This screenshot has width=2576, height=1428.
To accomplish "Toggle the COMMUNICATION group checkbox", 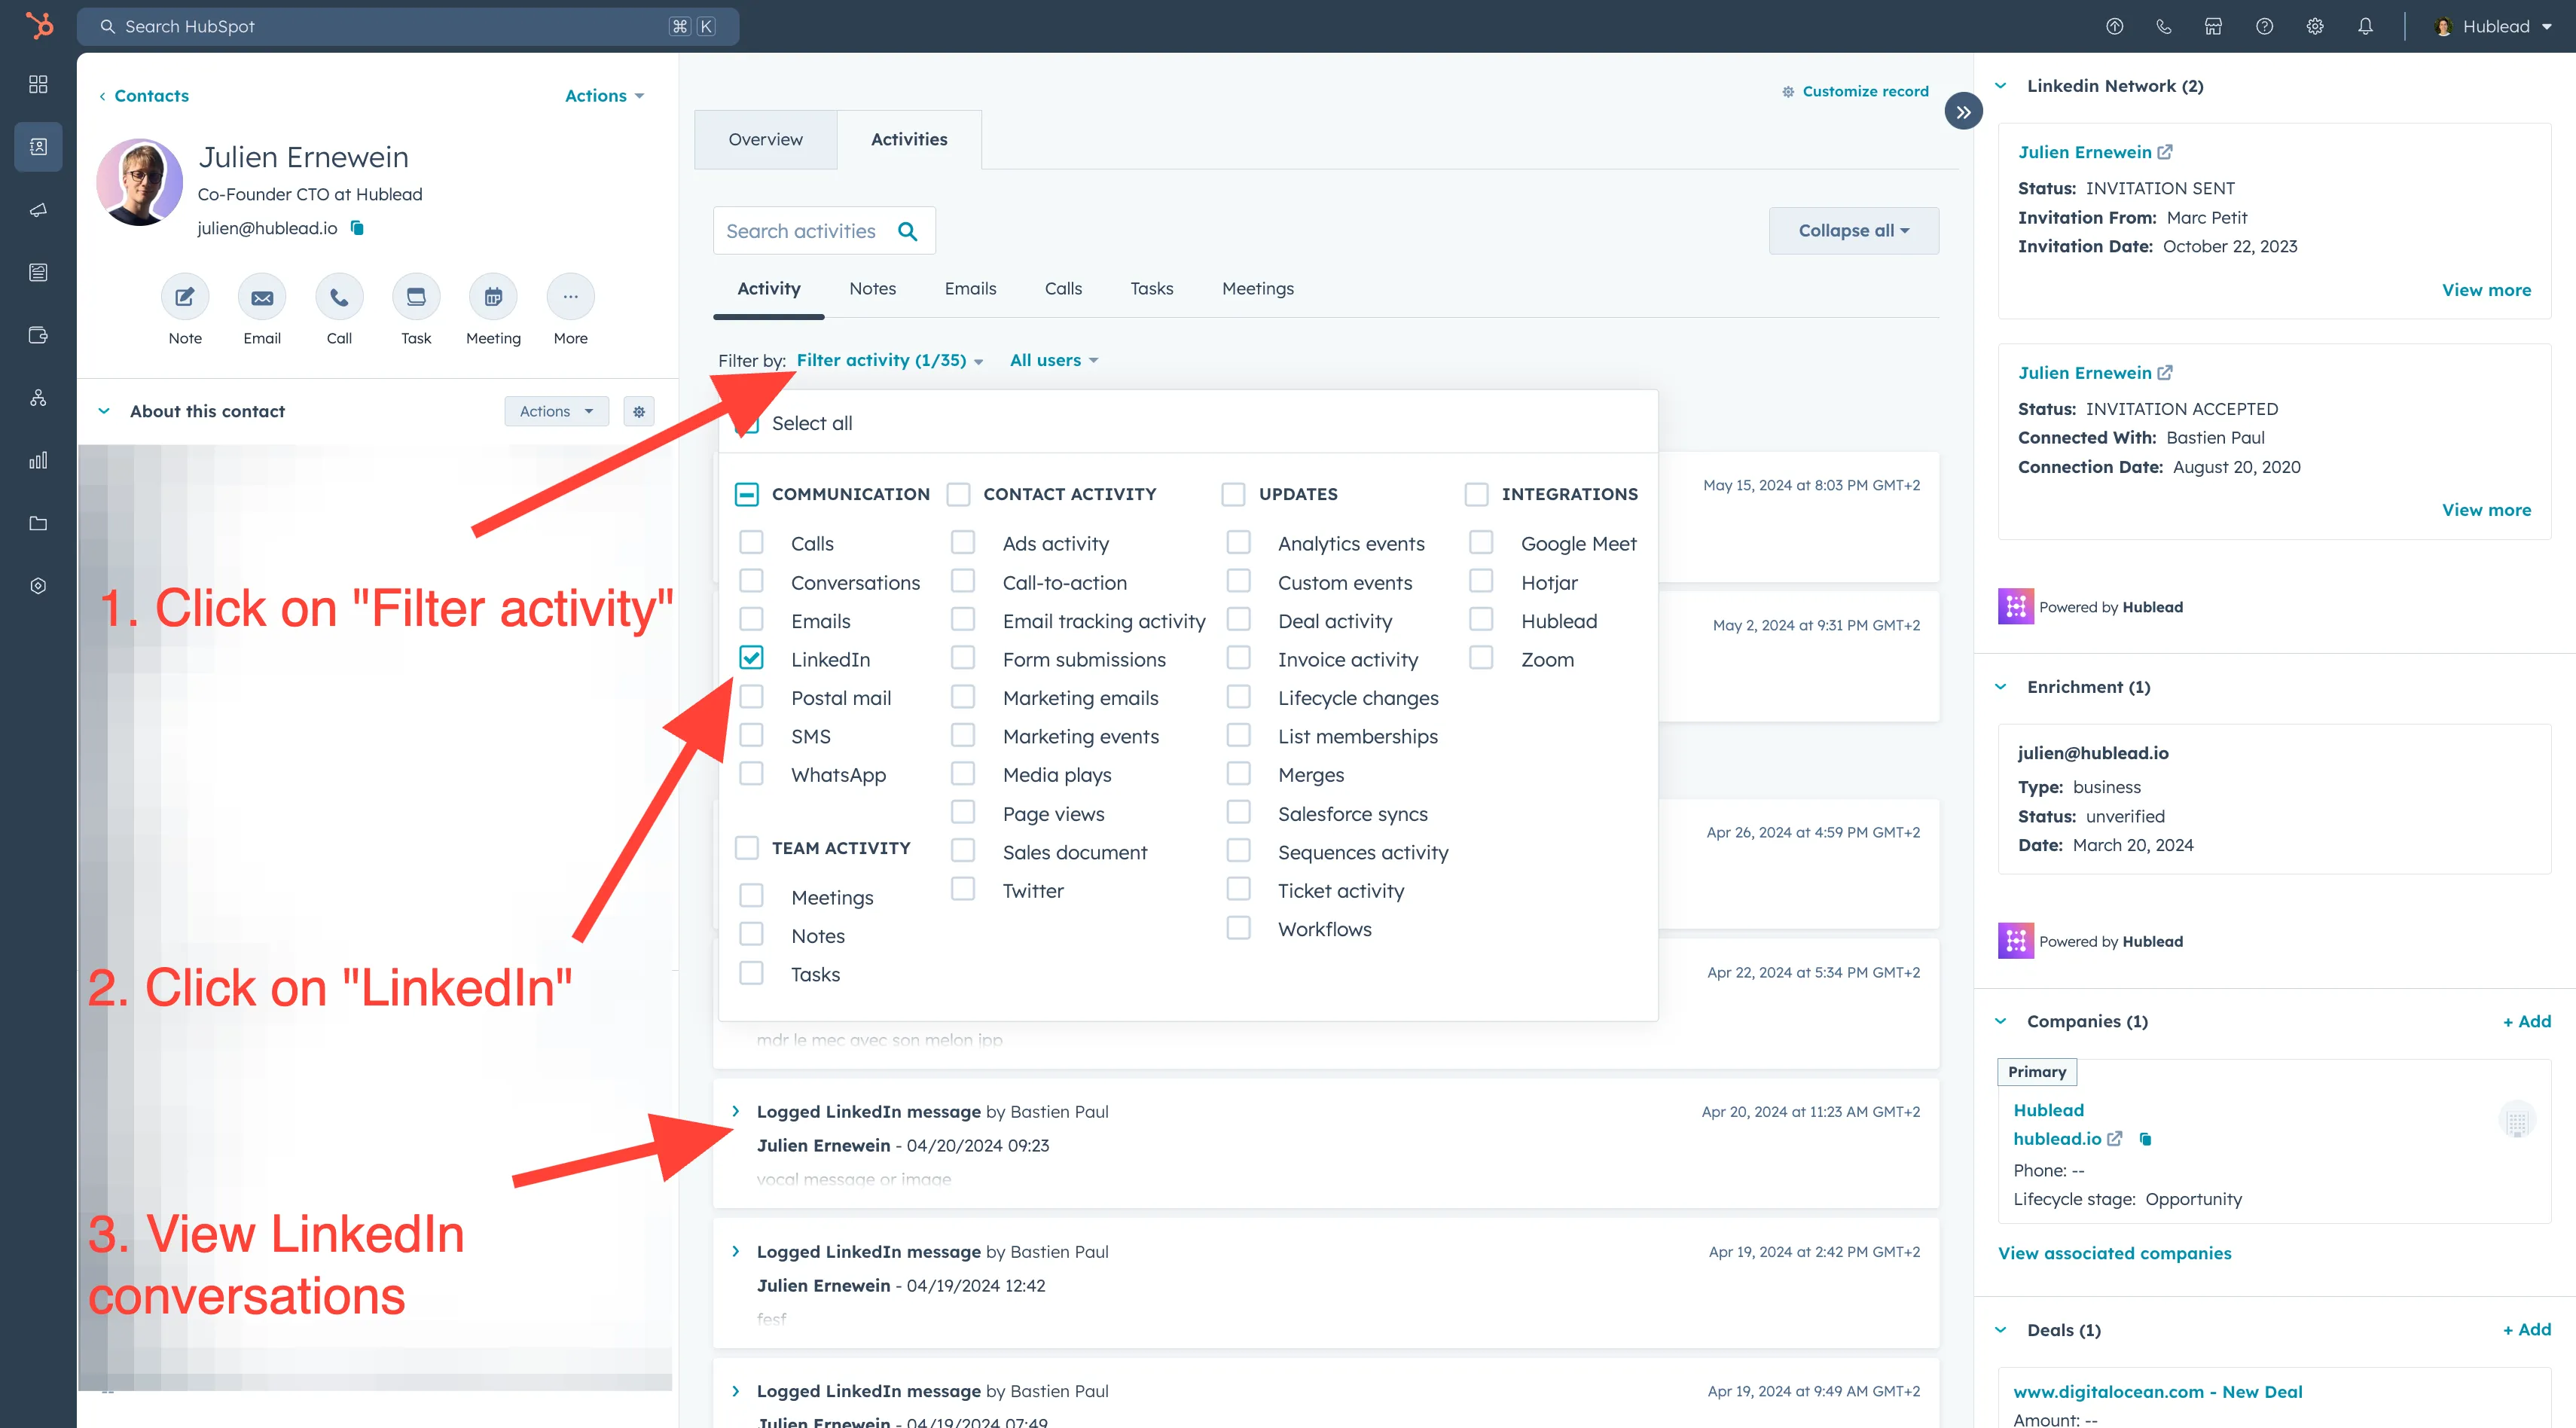I will pos(746,494).
